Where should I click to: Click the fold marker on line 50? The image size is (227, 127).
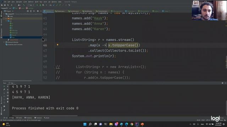click(55, 67)
